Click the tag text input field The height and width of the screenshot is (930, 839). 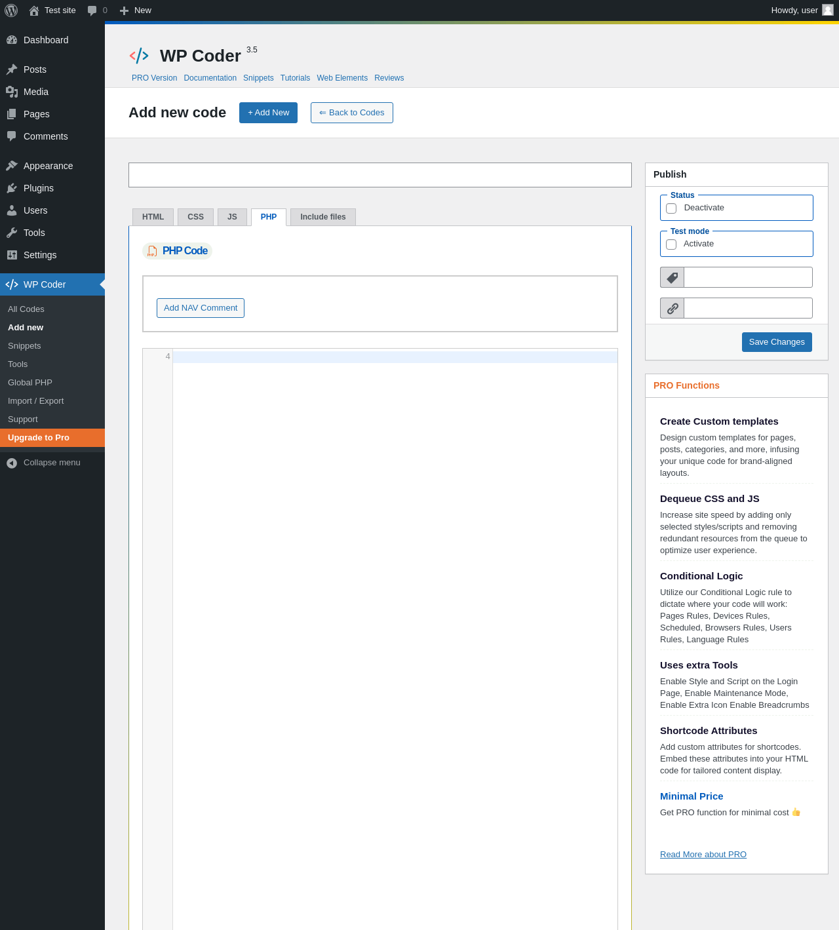(x=748, y=277)
